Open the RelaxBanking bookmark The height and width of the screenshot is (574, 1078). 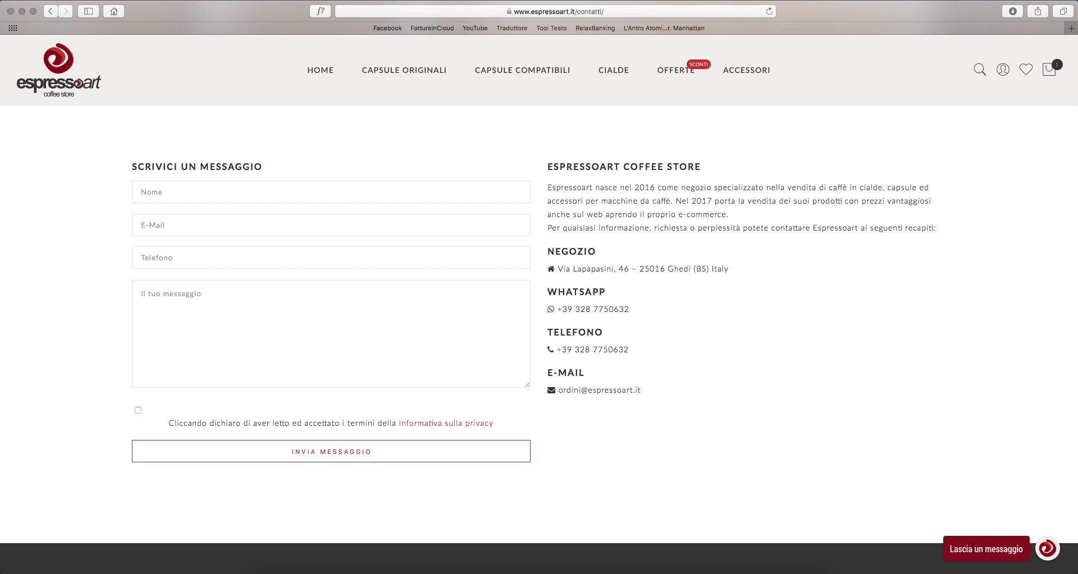pos(595,28)
